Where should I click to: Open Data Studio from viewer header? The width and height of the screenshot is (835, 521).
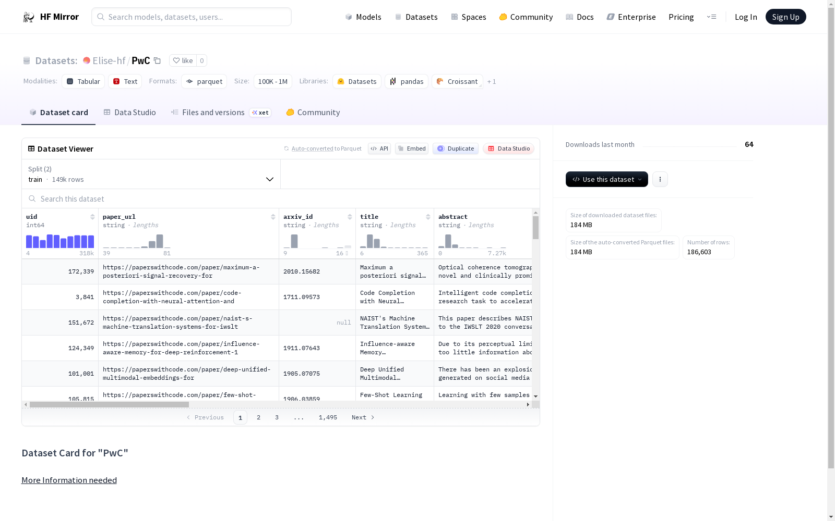508,148
